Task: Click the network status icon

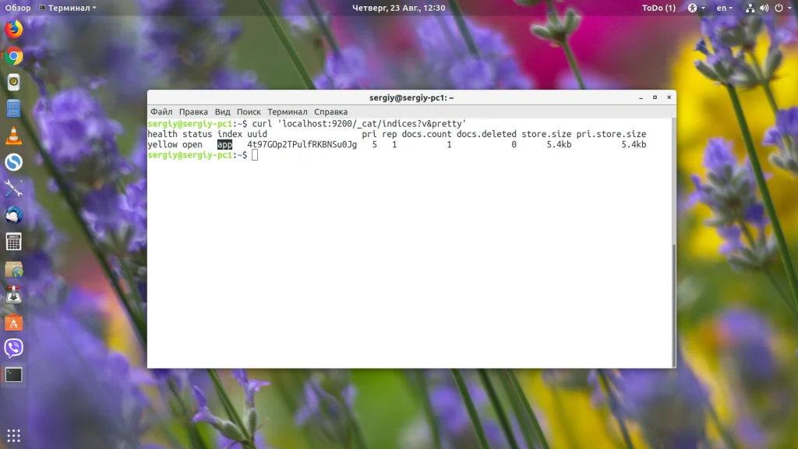Action: (750, 8)
